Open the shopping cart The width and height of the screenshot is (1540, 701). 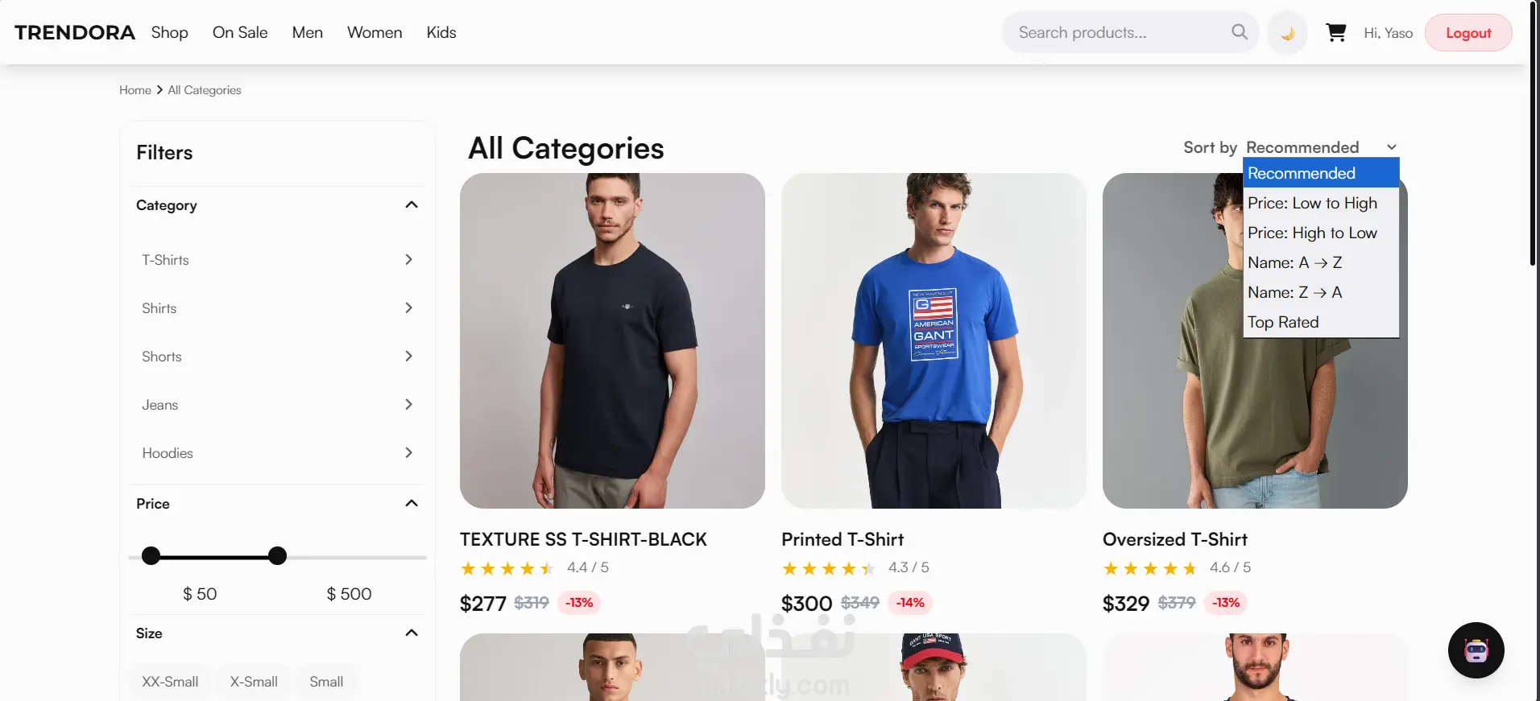1336,33
